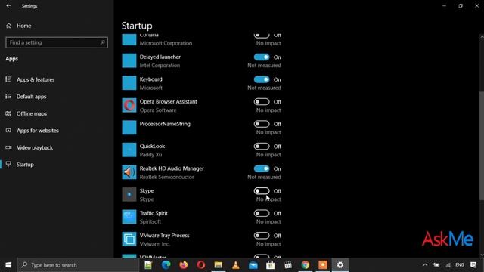
Task: Select the Realtek HD Audio Manager text
Action: (172, 168)
